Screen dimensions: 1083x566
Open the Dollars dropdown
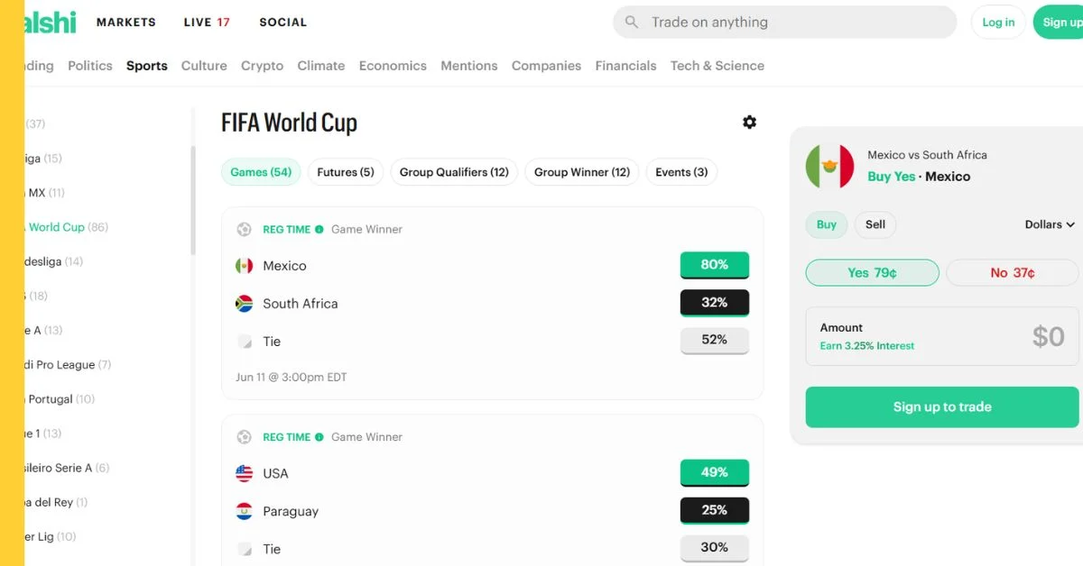(1050, 224)
